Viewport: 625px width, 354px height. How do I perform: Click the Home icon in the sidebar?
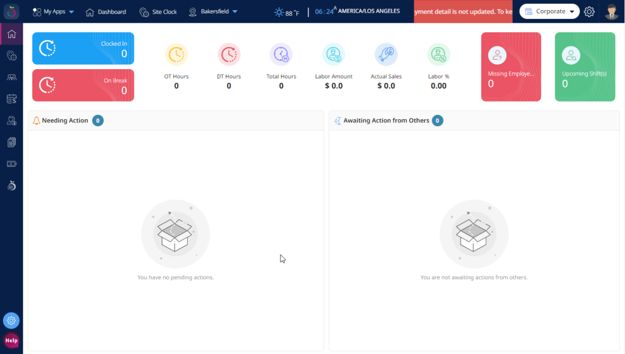(x=11, y=34)
